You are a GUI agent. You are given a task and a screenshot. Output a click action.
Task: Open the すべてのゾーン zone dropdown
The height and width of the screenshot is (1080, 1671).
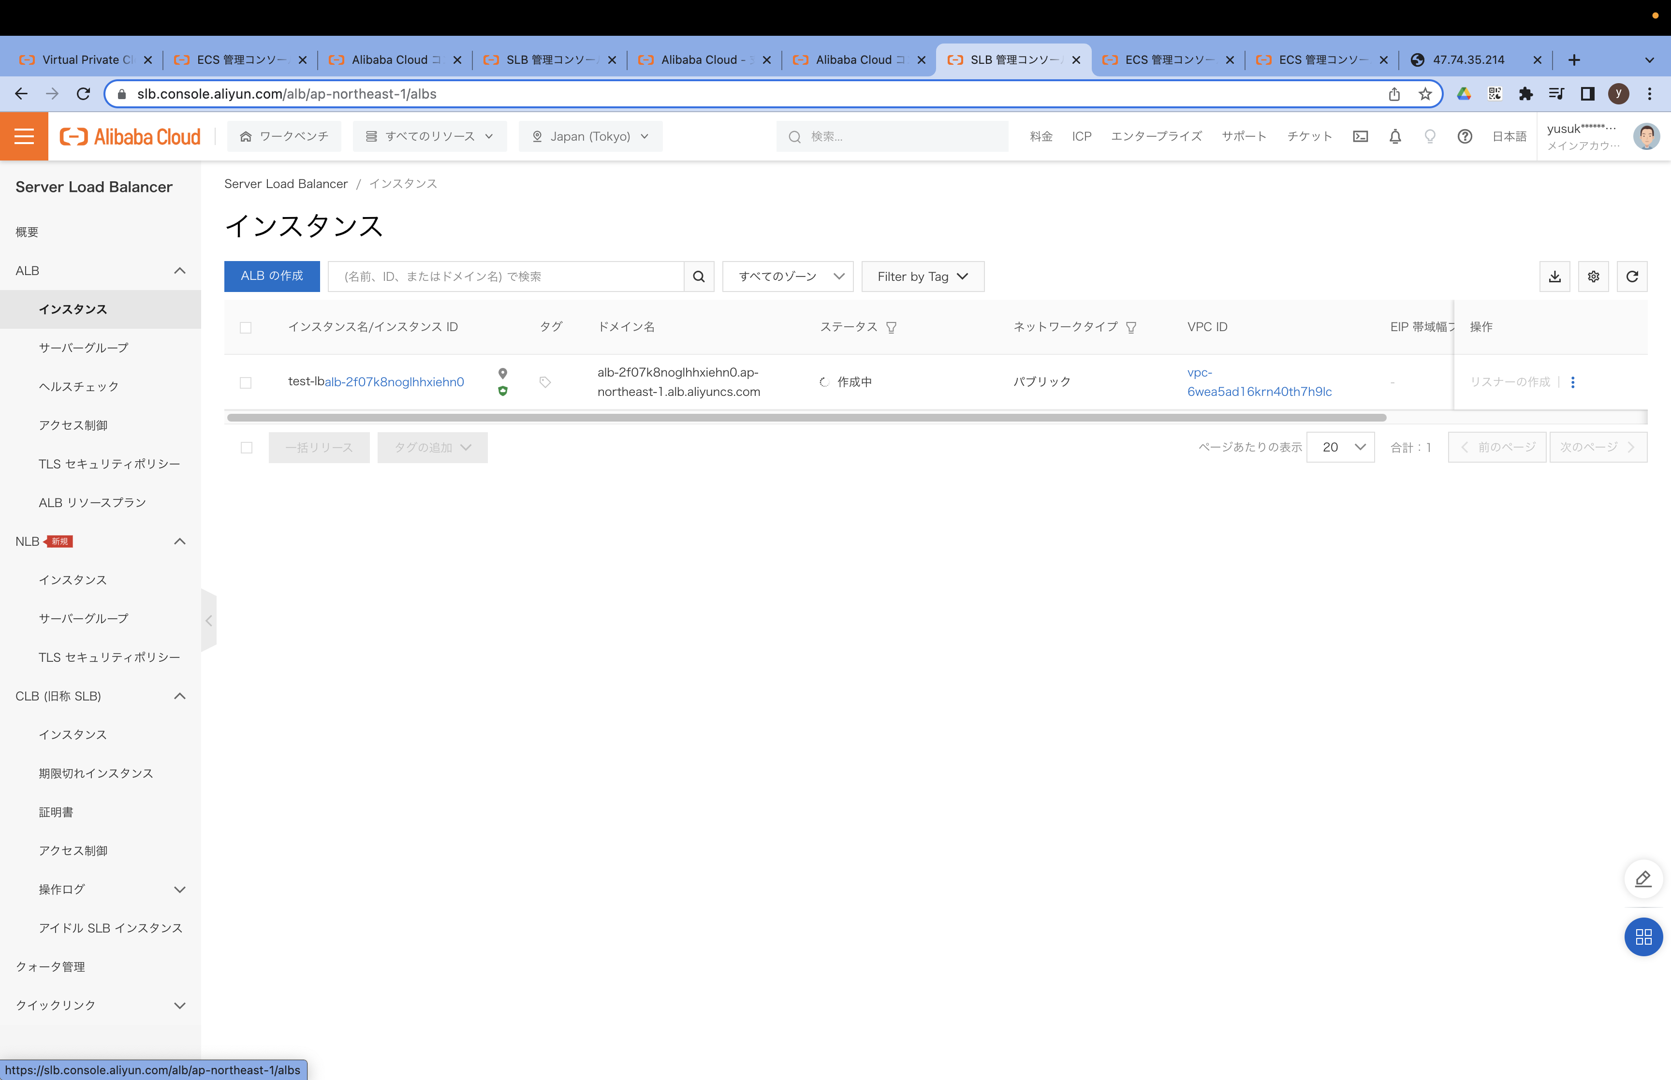tap(788, 277)
